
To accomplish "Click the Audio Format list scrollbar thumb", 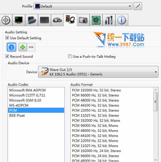I will pos(155,102).
